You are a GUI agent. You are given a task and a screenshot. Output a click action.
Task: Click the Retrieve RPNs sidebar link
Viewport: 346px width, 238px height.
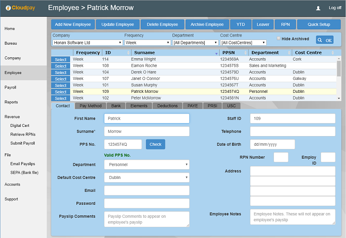23,134
